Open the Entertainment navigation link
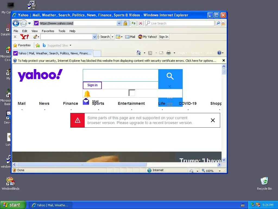 131,103
